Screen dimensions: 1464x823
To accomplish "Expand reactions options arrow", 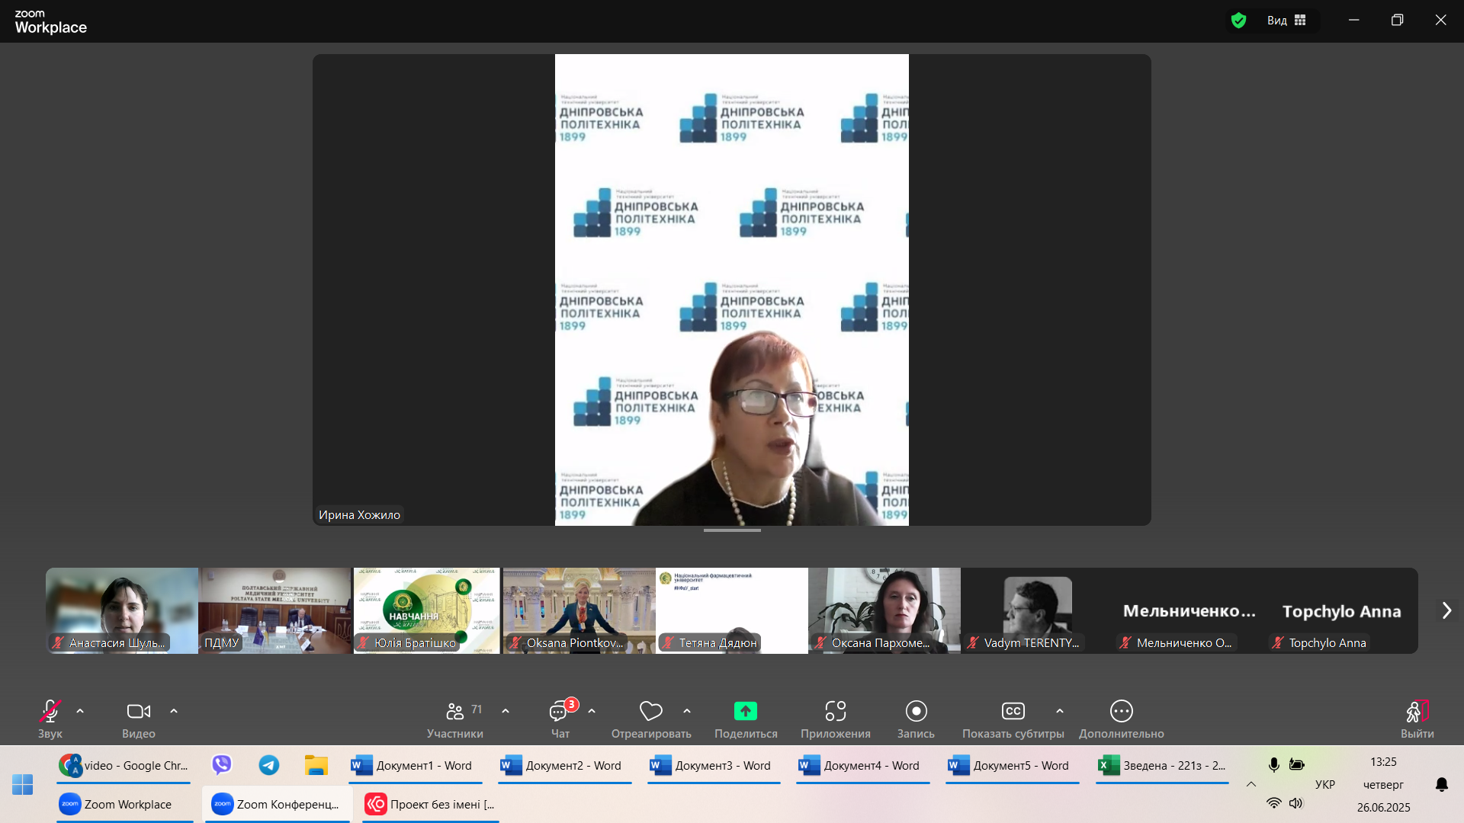I will (x=687, y=711).
